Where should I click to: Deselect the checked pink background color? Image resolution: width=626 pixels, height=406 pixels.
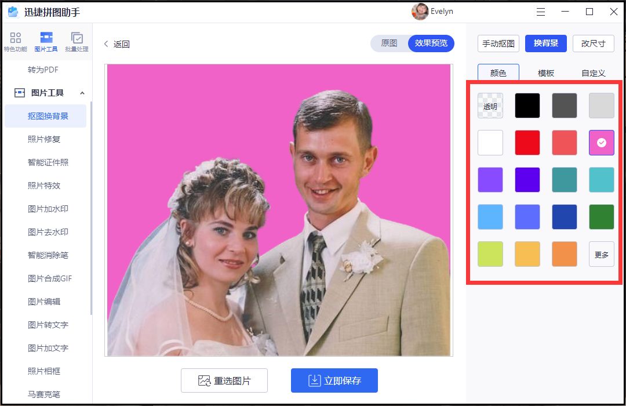point(601,142)
